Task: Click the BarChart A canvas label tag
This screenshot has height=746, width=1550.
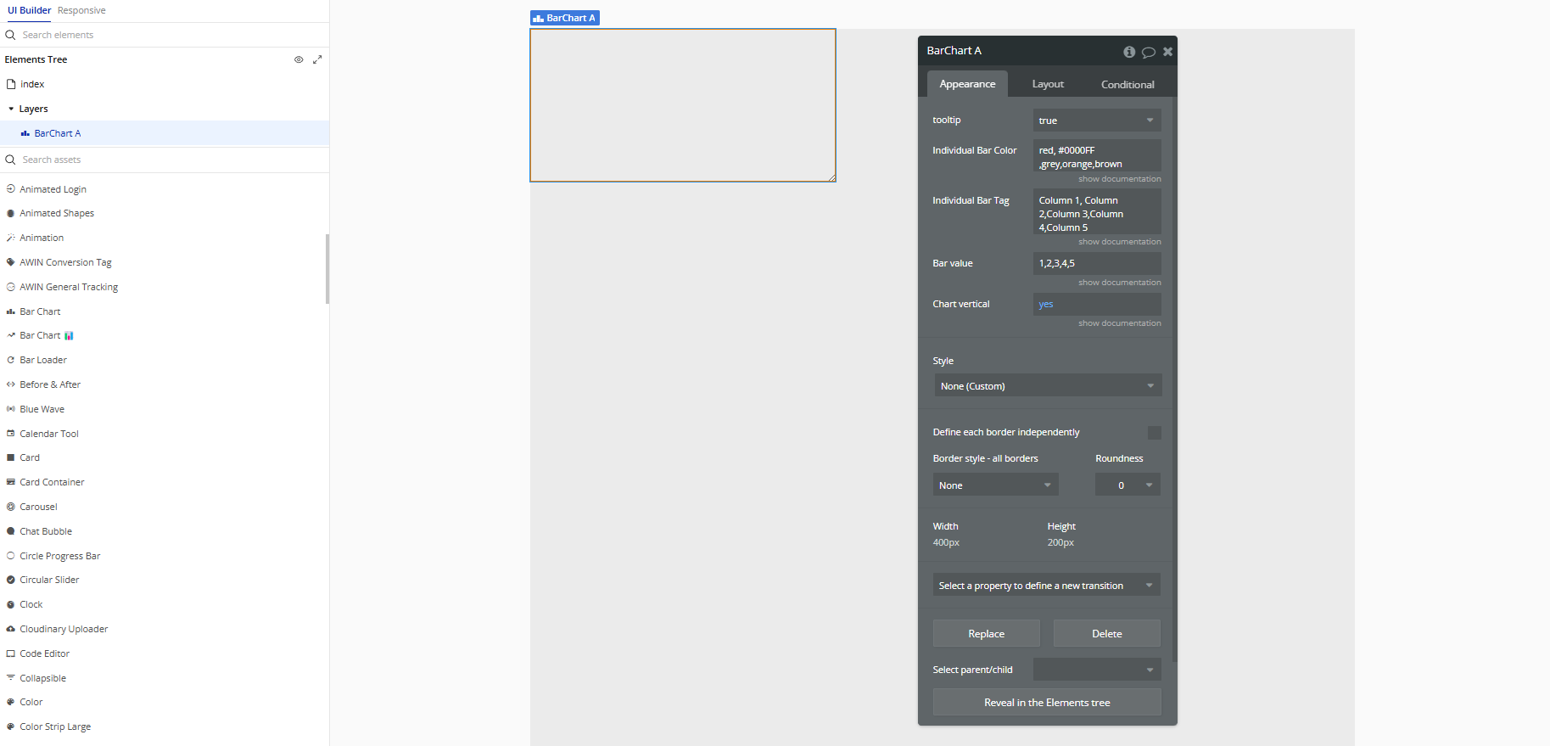Action: click(565, 18)
